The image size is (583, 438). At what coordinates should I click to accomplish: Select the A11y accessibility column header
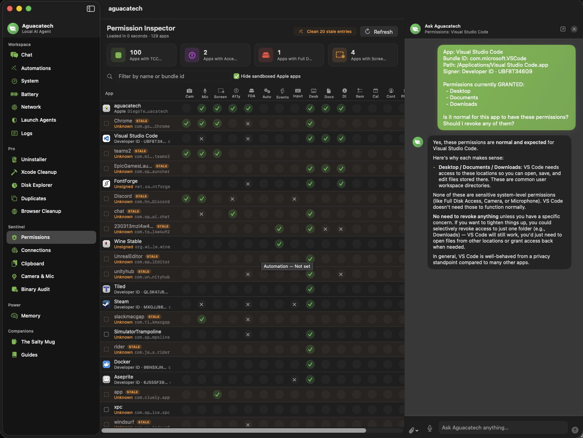coord(236,93)
